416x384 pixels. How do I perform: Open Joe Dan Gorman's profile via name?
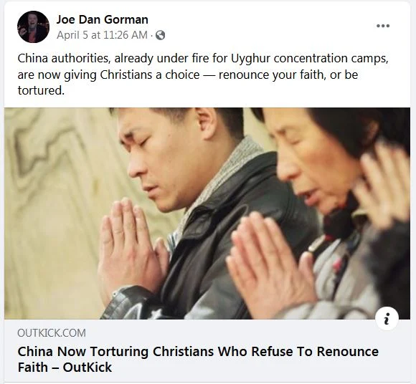point(102,19)
